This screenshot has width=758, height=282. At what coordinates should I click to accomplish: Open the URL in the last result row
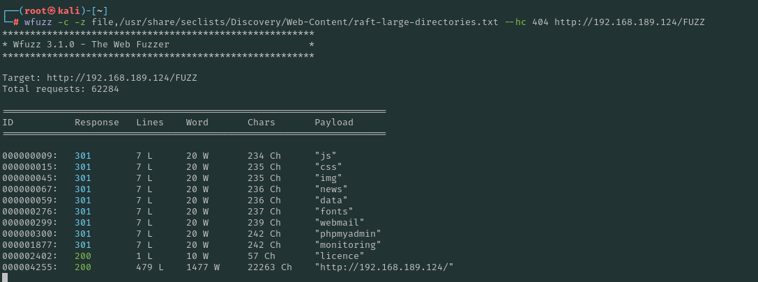[x=384, y=267]
